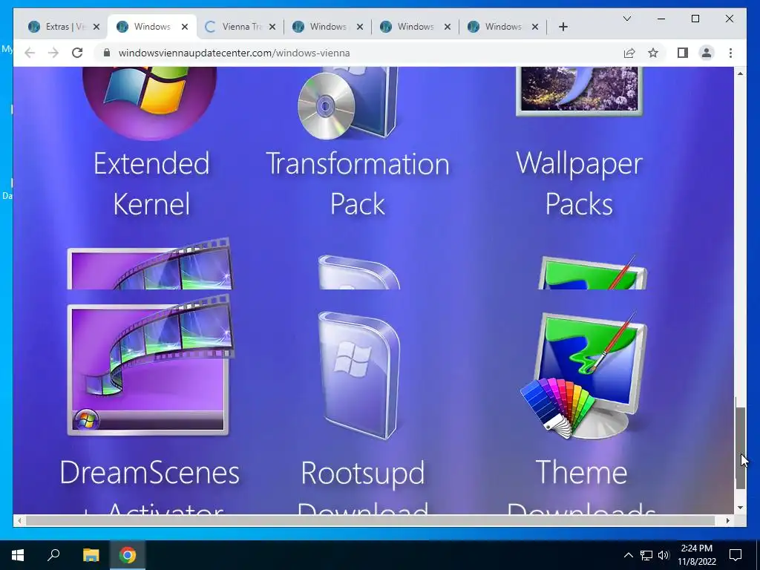Screen dimensions: 760x570
Task: Open the Transformation Pack disc box icon
Action: 348,103
